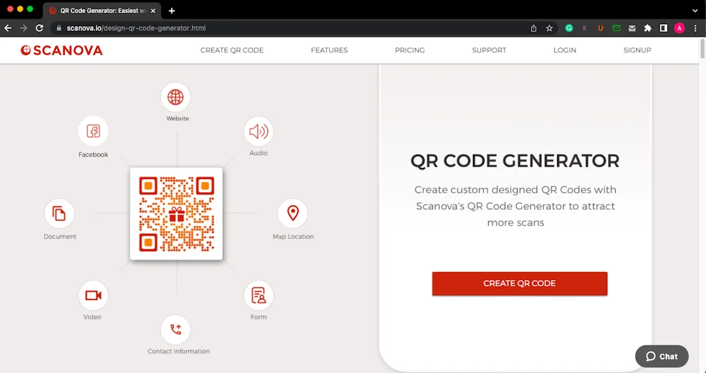This screenshot has width=706, height=373.
Task: Open the green mail extension icon
Action: pos(616,28)
